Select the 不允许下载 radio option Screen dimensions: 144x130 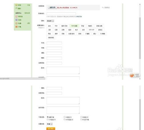click(x=81, y=119)
